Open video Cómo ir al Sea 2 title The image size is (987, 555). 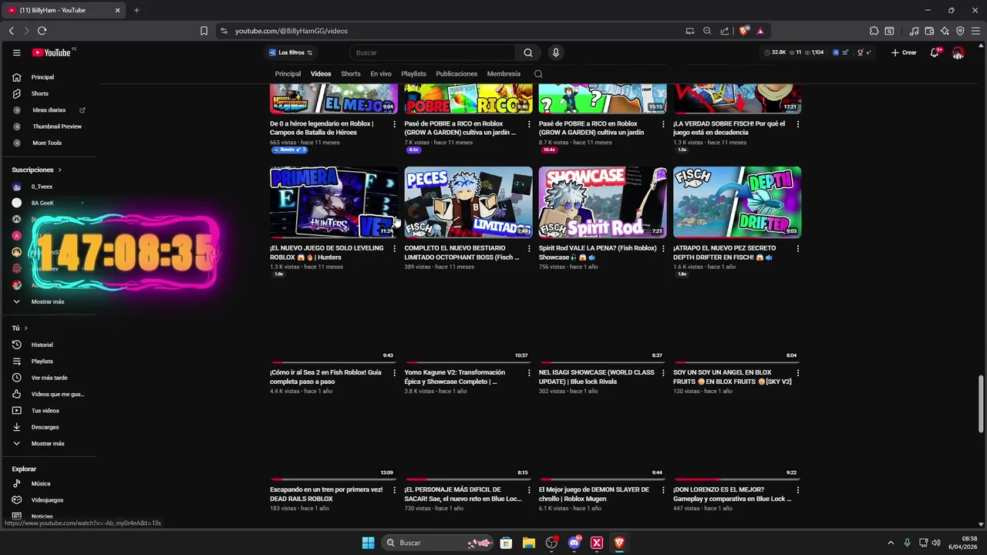[x=326, y=377]
